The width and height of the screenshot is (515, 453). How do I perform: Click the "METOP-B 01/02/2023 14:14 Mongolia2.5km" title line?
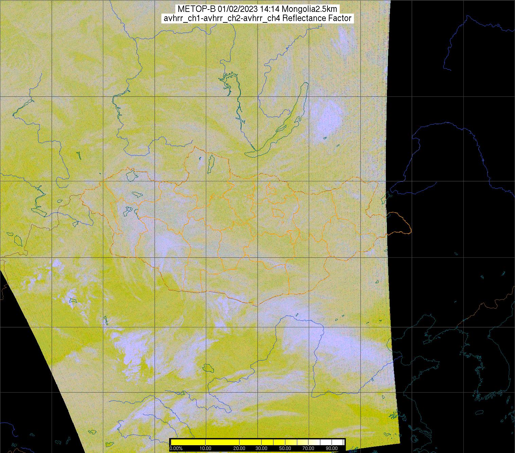click(x=257, y=9)
